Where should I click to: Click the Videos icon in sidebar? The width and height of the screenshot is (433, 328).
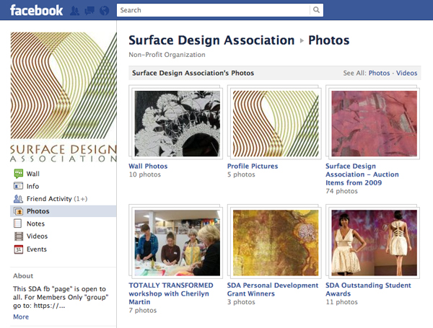point(19,236)
